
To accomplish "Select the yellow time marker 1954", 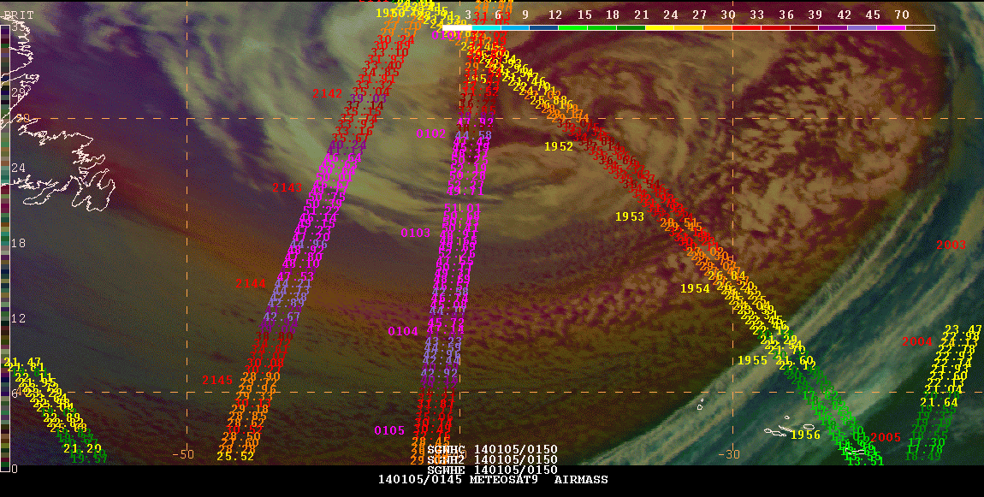I will point(696,288).
